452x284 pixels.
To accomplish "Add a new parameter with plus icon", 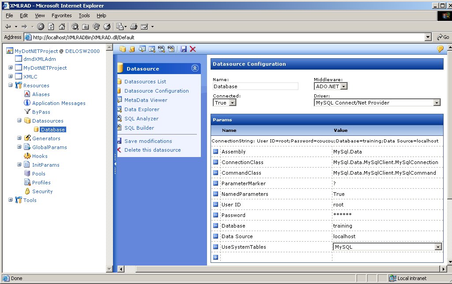I will click(x=216, y=258).
